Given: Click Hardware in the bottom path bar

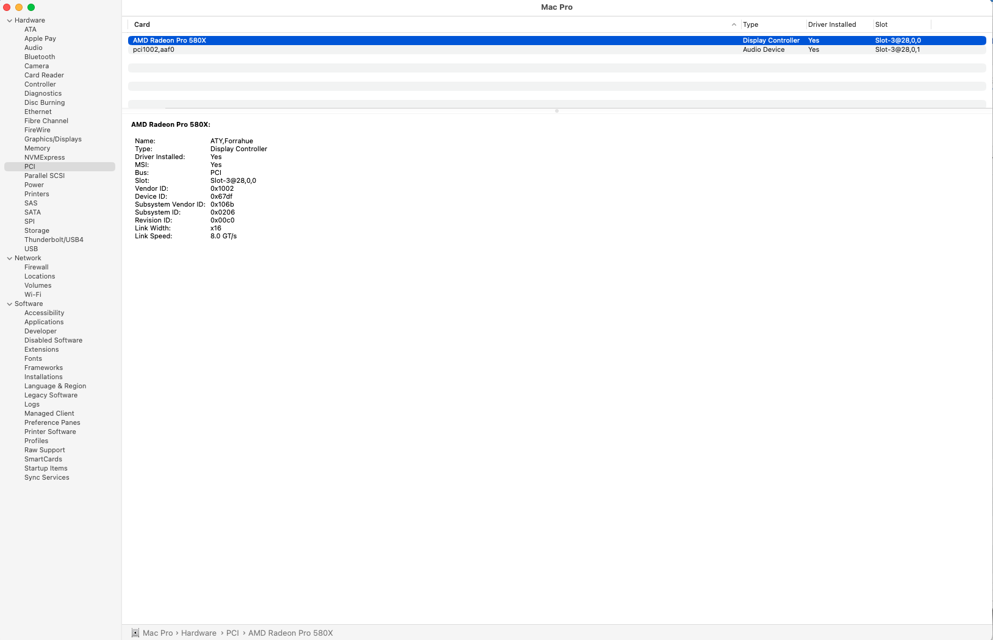Looking at the screenshot, I should click(199, 633).
